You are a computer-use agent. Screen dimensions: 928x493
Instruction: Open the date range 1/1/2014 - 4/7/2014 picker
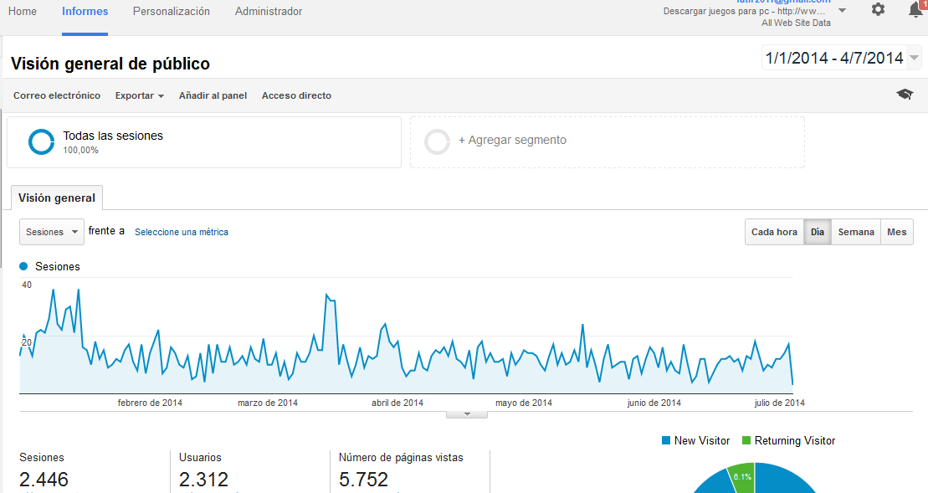[840, 58]
